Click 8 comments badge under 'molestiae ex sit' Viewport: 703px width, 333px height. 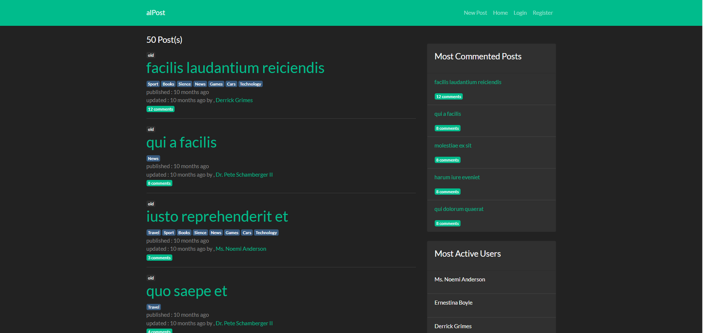coord(448,160)
